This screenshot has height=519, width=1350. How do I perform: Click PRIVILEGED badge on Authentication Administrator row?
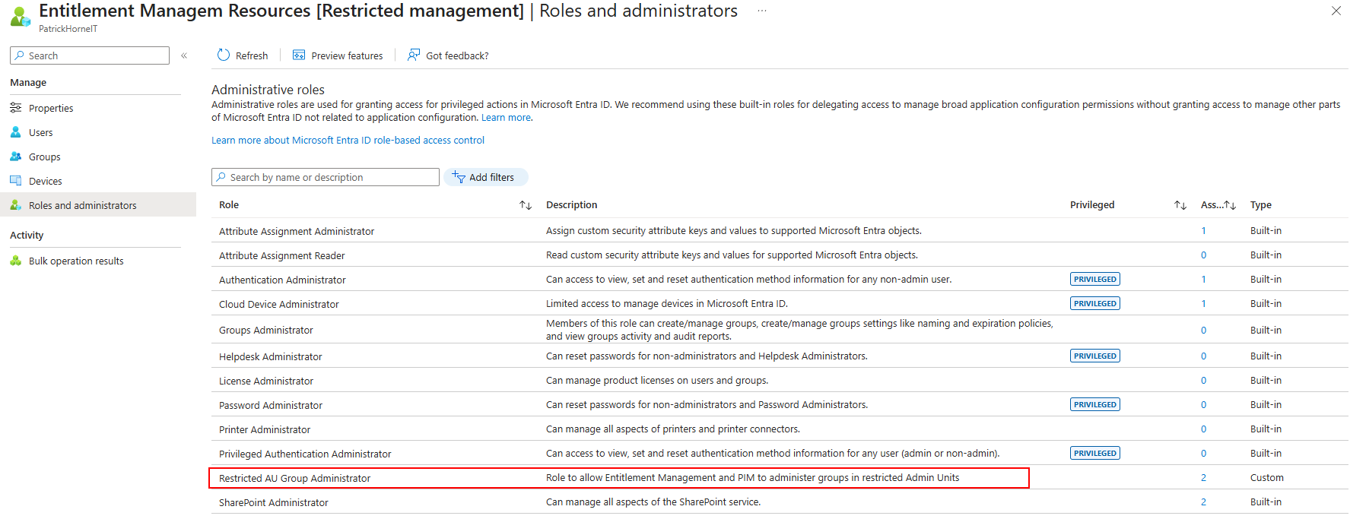(1095, 280)
